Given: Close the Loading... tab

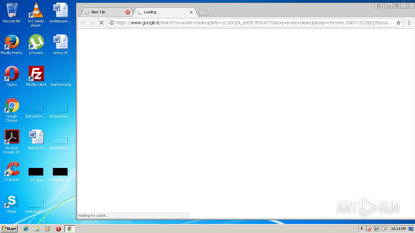Looking at the screenshot, I should (191, 12).
